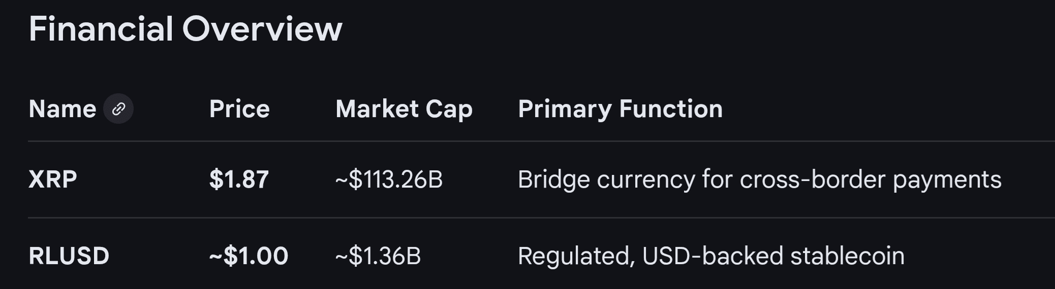Select the Name column header
1055x289 pixels.
(63, 109)
